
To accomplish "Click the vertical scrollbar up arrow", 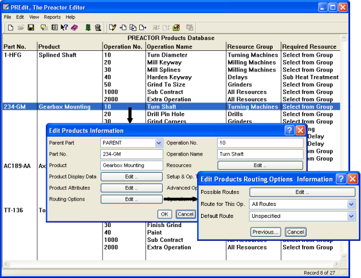I will point(344,38).
